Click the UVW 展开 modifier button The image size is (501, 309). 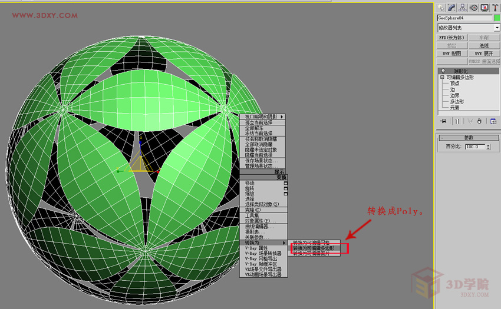(x=484, y=54)
